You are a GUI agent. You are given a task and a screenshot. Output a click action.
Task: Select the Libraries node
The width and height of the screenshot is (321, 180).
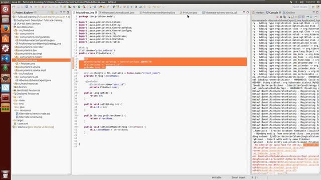point(22,87)
